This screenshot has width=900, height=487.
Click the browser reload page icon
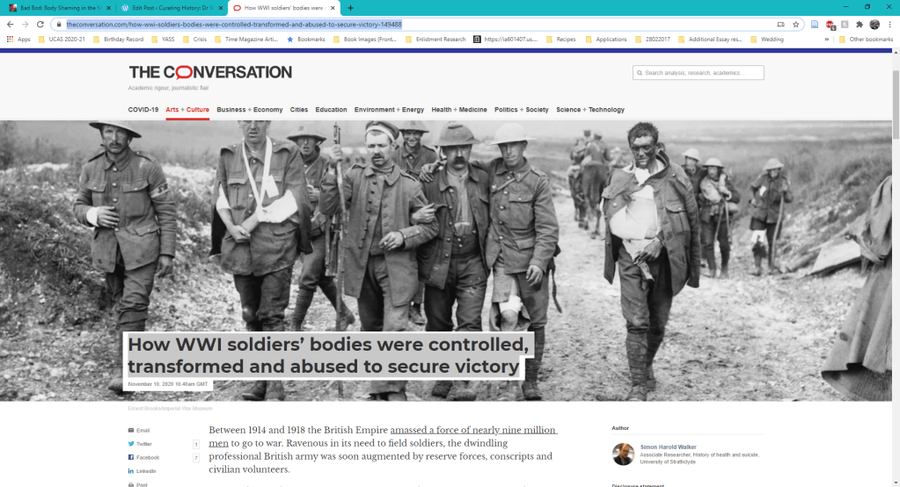click(40, 25)
